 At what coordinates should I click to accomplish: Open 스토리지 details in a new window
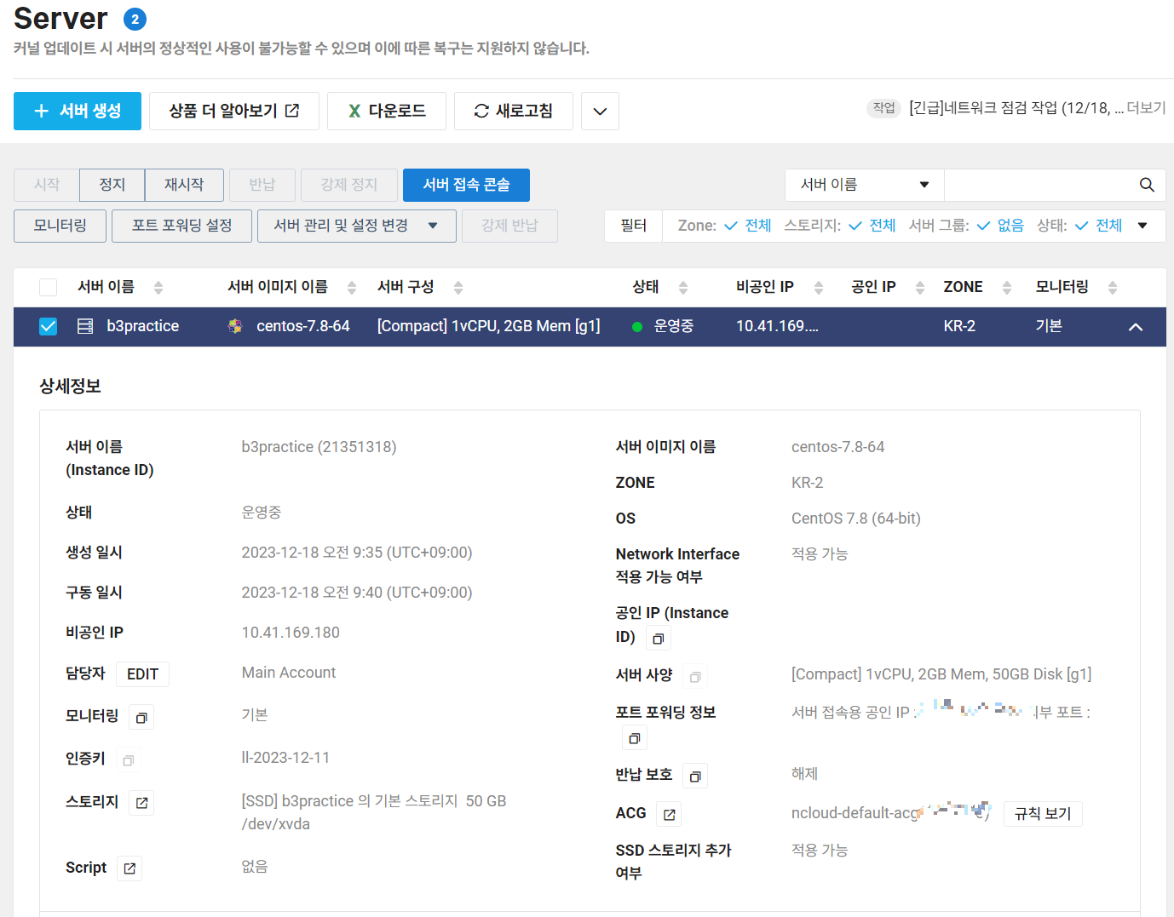click(x=141, y=802)
